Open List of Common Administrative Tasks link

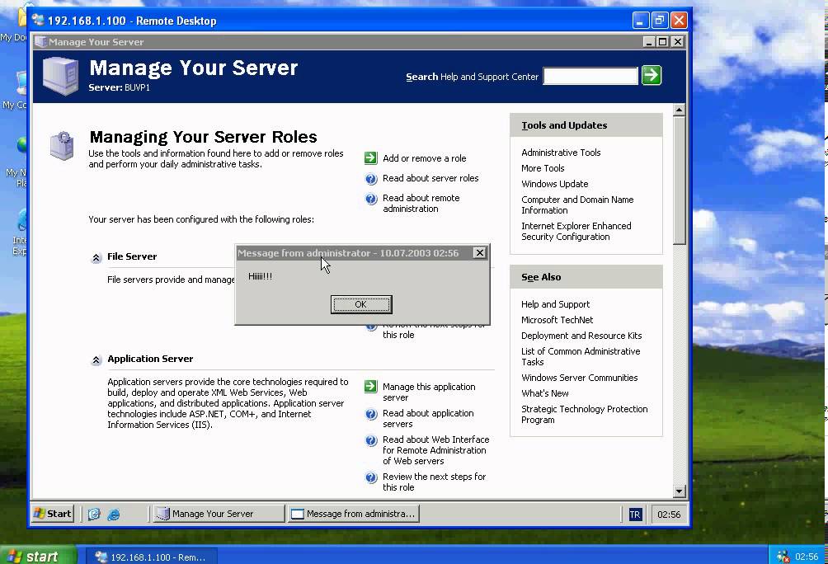click(581, 356)
